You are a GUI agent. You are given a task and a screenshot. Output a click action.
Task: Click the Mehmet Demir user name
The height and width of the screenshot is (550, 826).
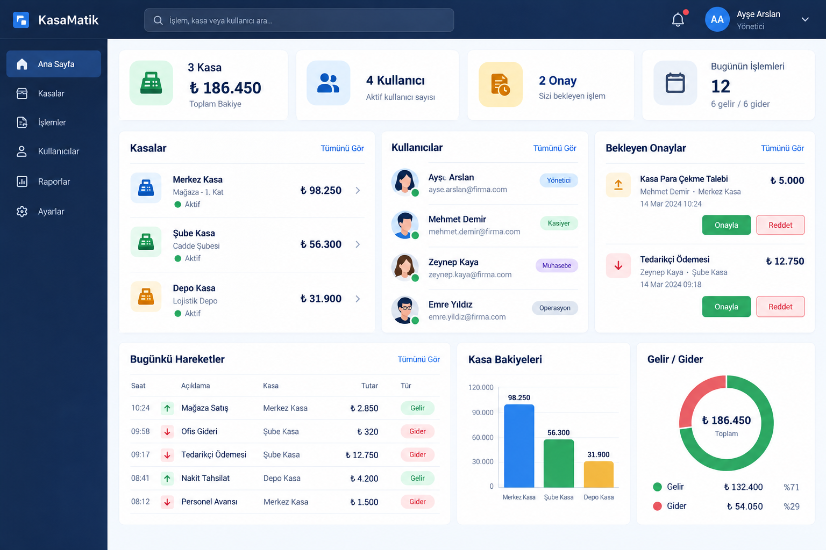click(x=457, y=219)
